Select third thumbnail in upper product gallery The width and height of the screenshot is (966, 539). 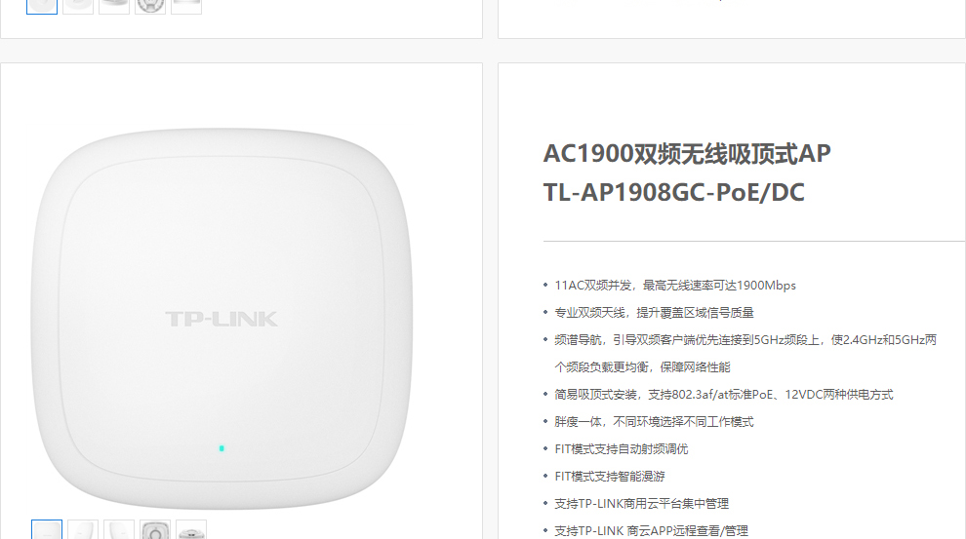click(x=114, y=6)
